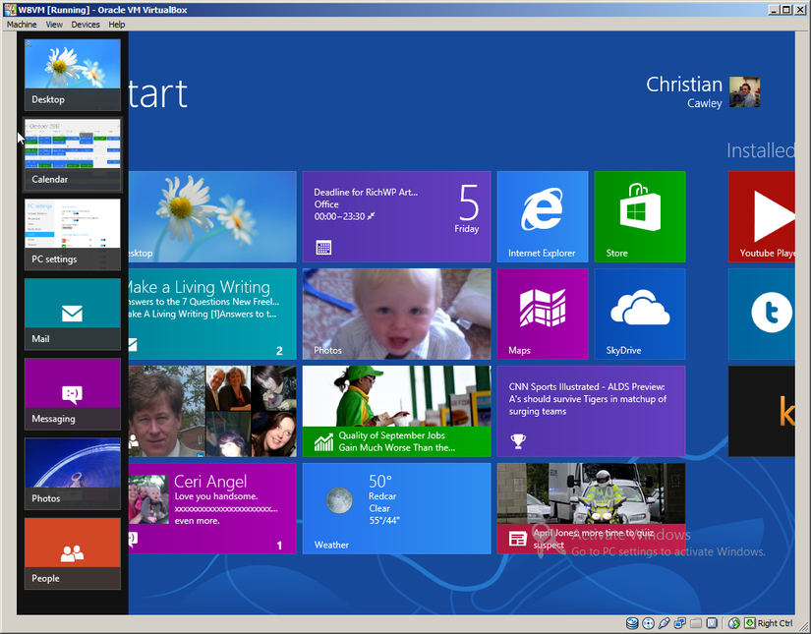The image size is (811, 634).
Task: Launch the Twitter app tile
Action: coord(769,313)
